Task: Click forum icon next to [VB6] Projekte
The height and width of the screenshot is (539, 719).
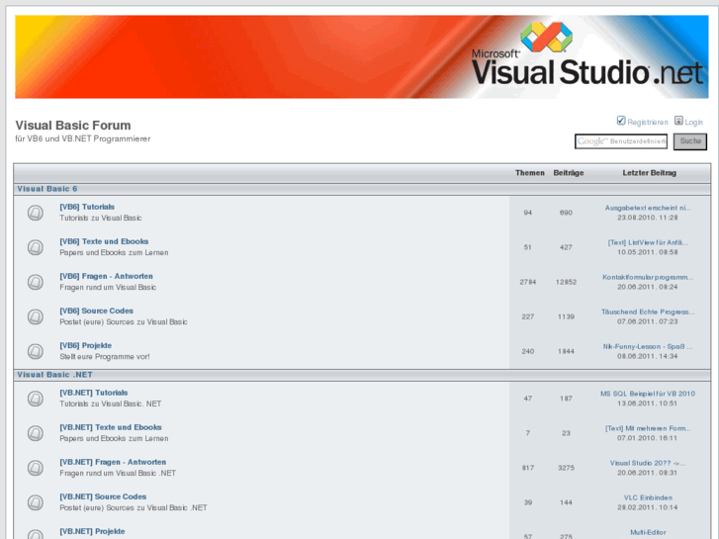Action: point(36,351)
